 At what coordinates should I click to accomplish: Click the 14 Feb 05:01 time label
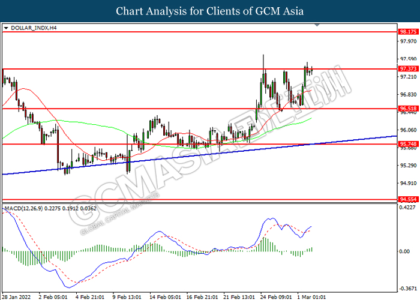point(165,297)
